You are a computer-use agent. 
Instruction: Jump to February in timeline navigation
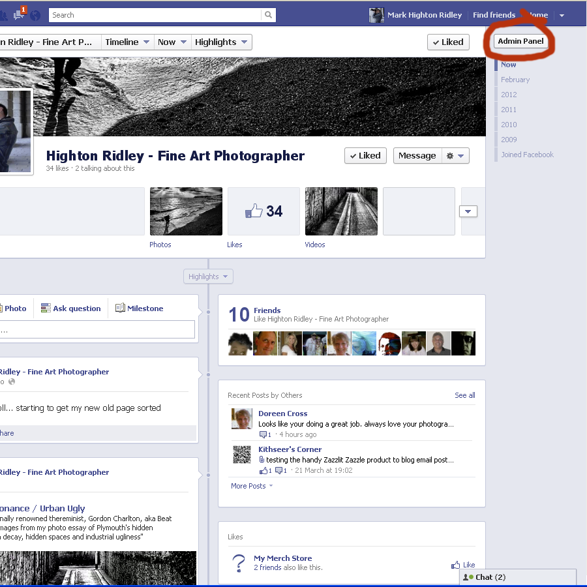(x=515, y=80)
